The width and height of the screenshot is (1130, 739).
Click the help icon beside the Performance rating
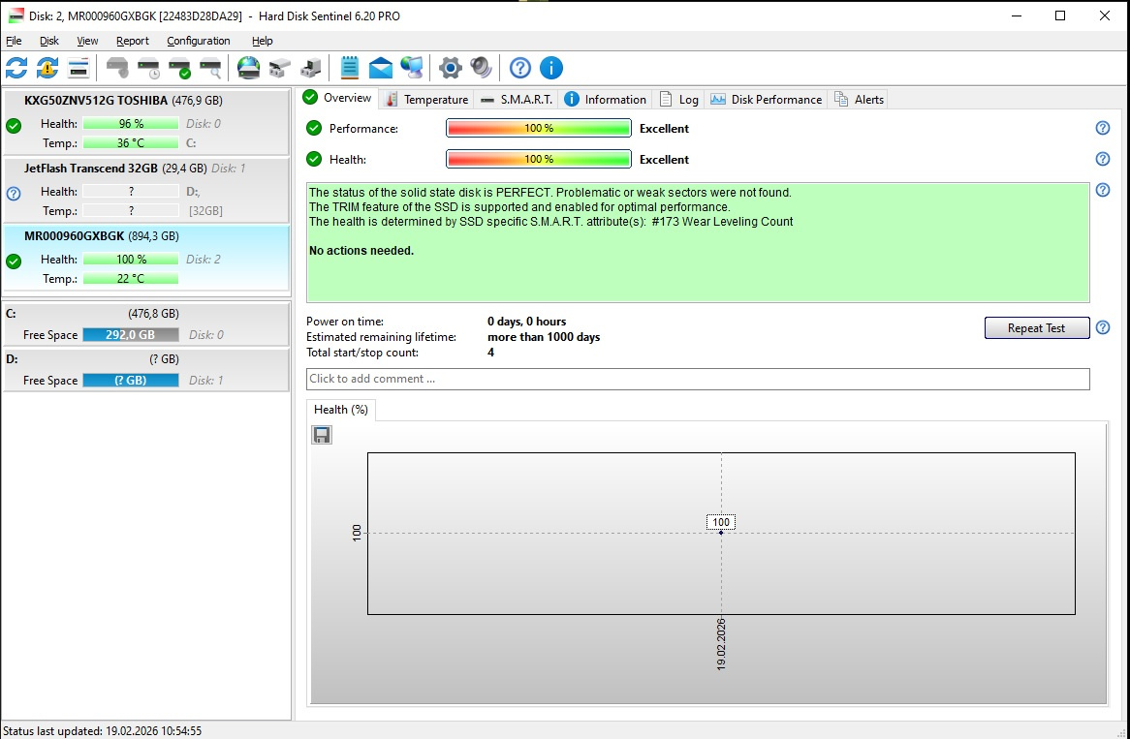[1103, 128]
